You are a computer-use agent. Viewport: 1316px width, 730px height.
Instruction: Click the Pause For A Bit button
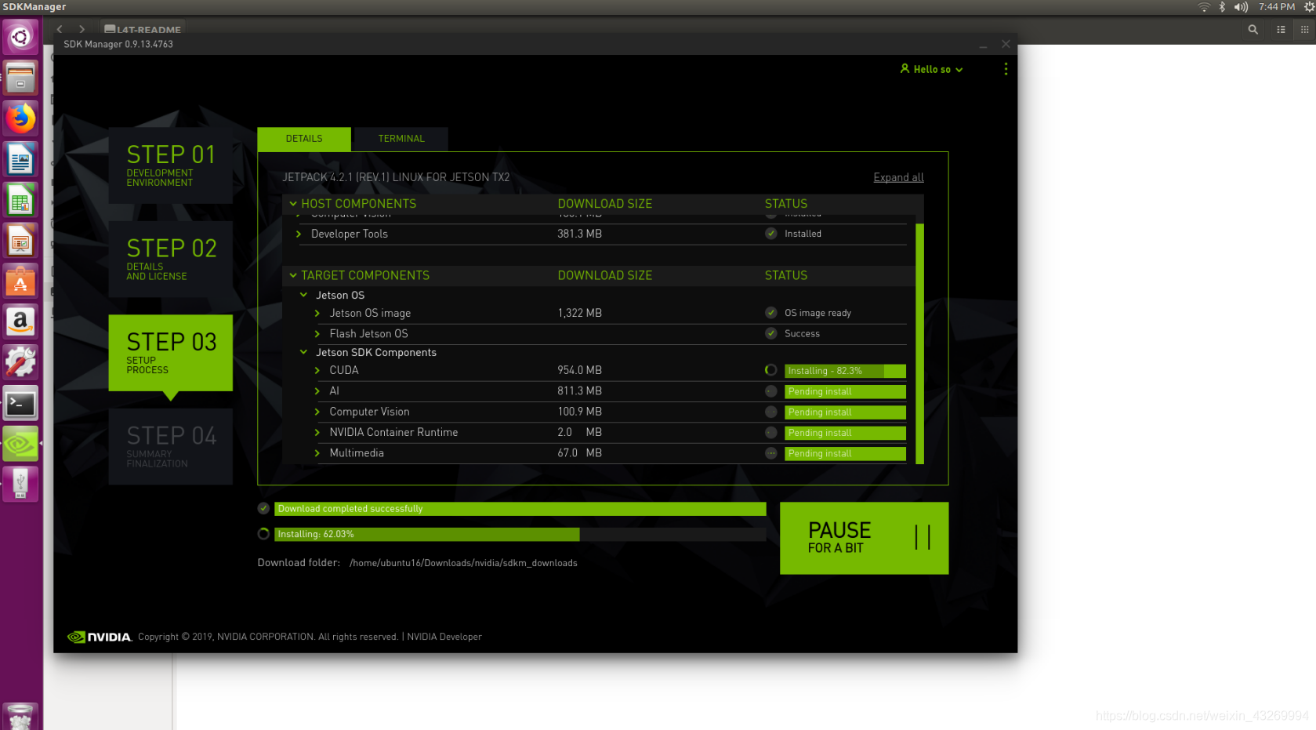tap(864, 538)
